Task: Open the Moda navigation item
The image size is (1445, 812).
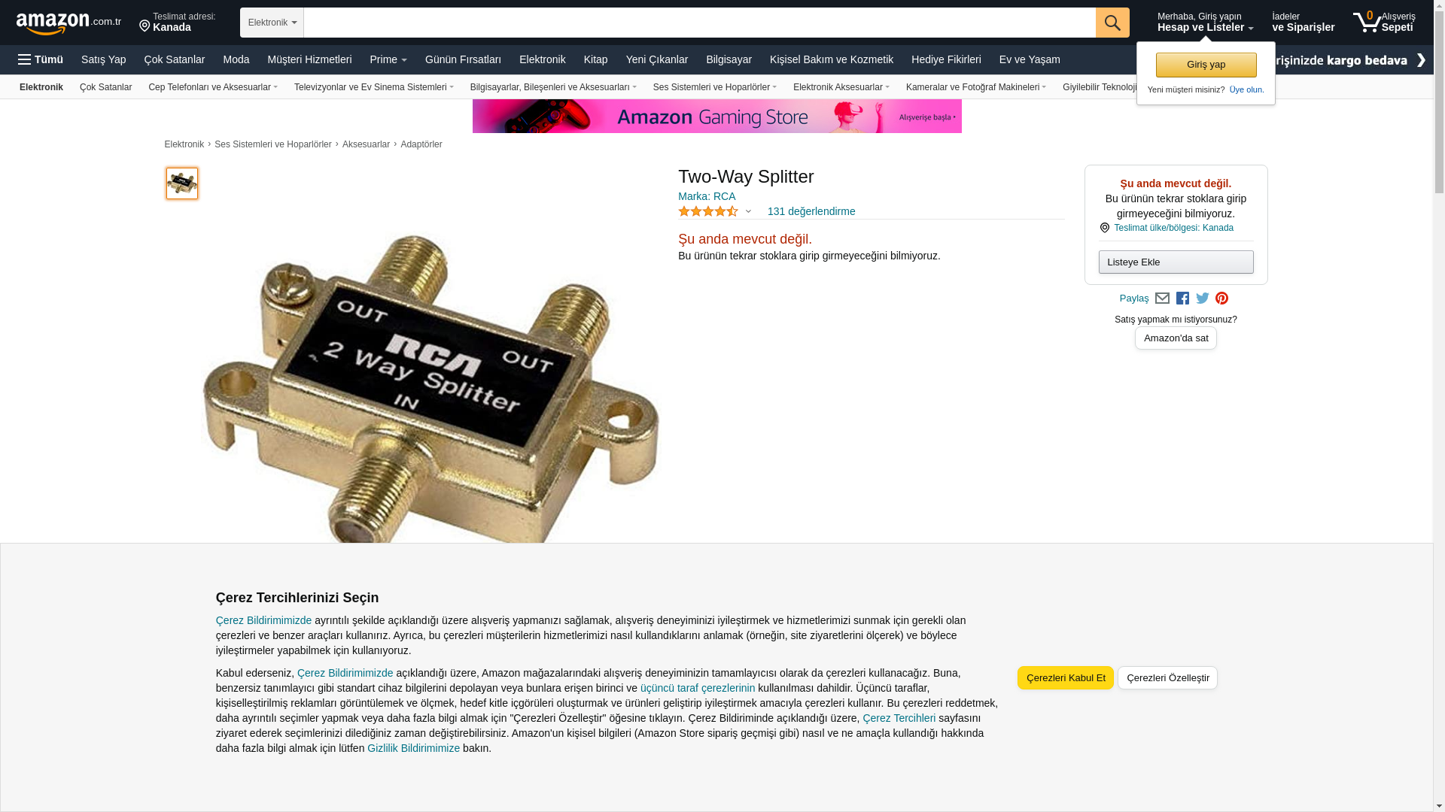Action: tap(236, 59)
